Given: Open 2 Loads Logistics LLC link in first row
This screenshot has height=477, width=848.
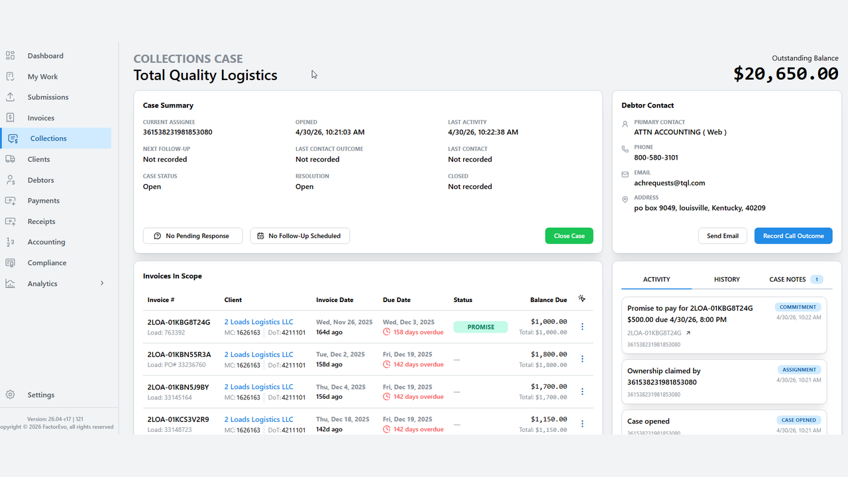Looking at the screenshot, I should pyautogui.click(x=258, y=322).
